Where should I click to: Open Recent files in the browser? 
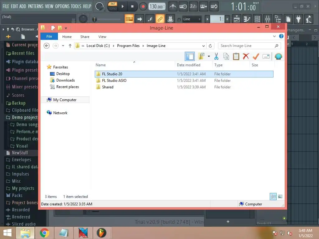(20, 53)
